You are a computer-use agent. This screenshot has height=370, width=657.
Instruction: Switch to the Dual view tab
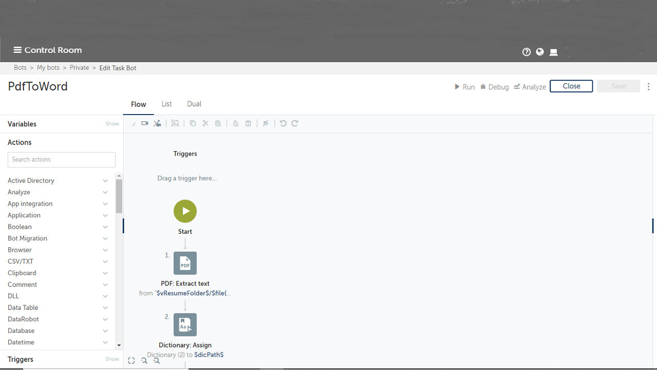pyautogui.click(x=194, y=104)
